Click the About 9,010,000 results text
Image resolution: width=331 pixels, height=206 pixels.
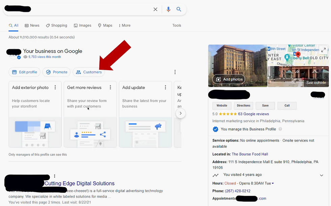[x=42, y=37]
